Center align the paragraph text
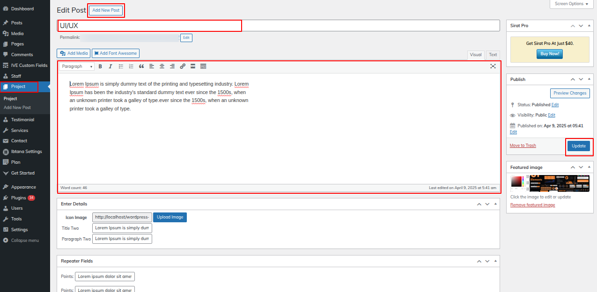 pyautogui.click(x=162, y=66)
